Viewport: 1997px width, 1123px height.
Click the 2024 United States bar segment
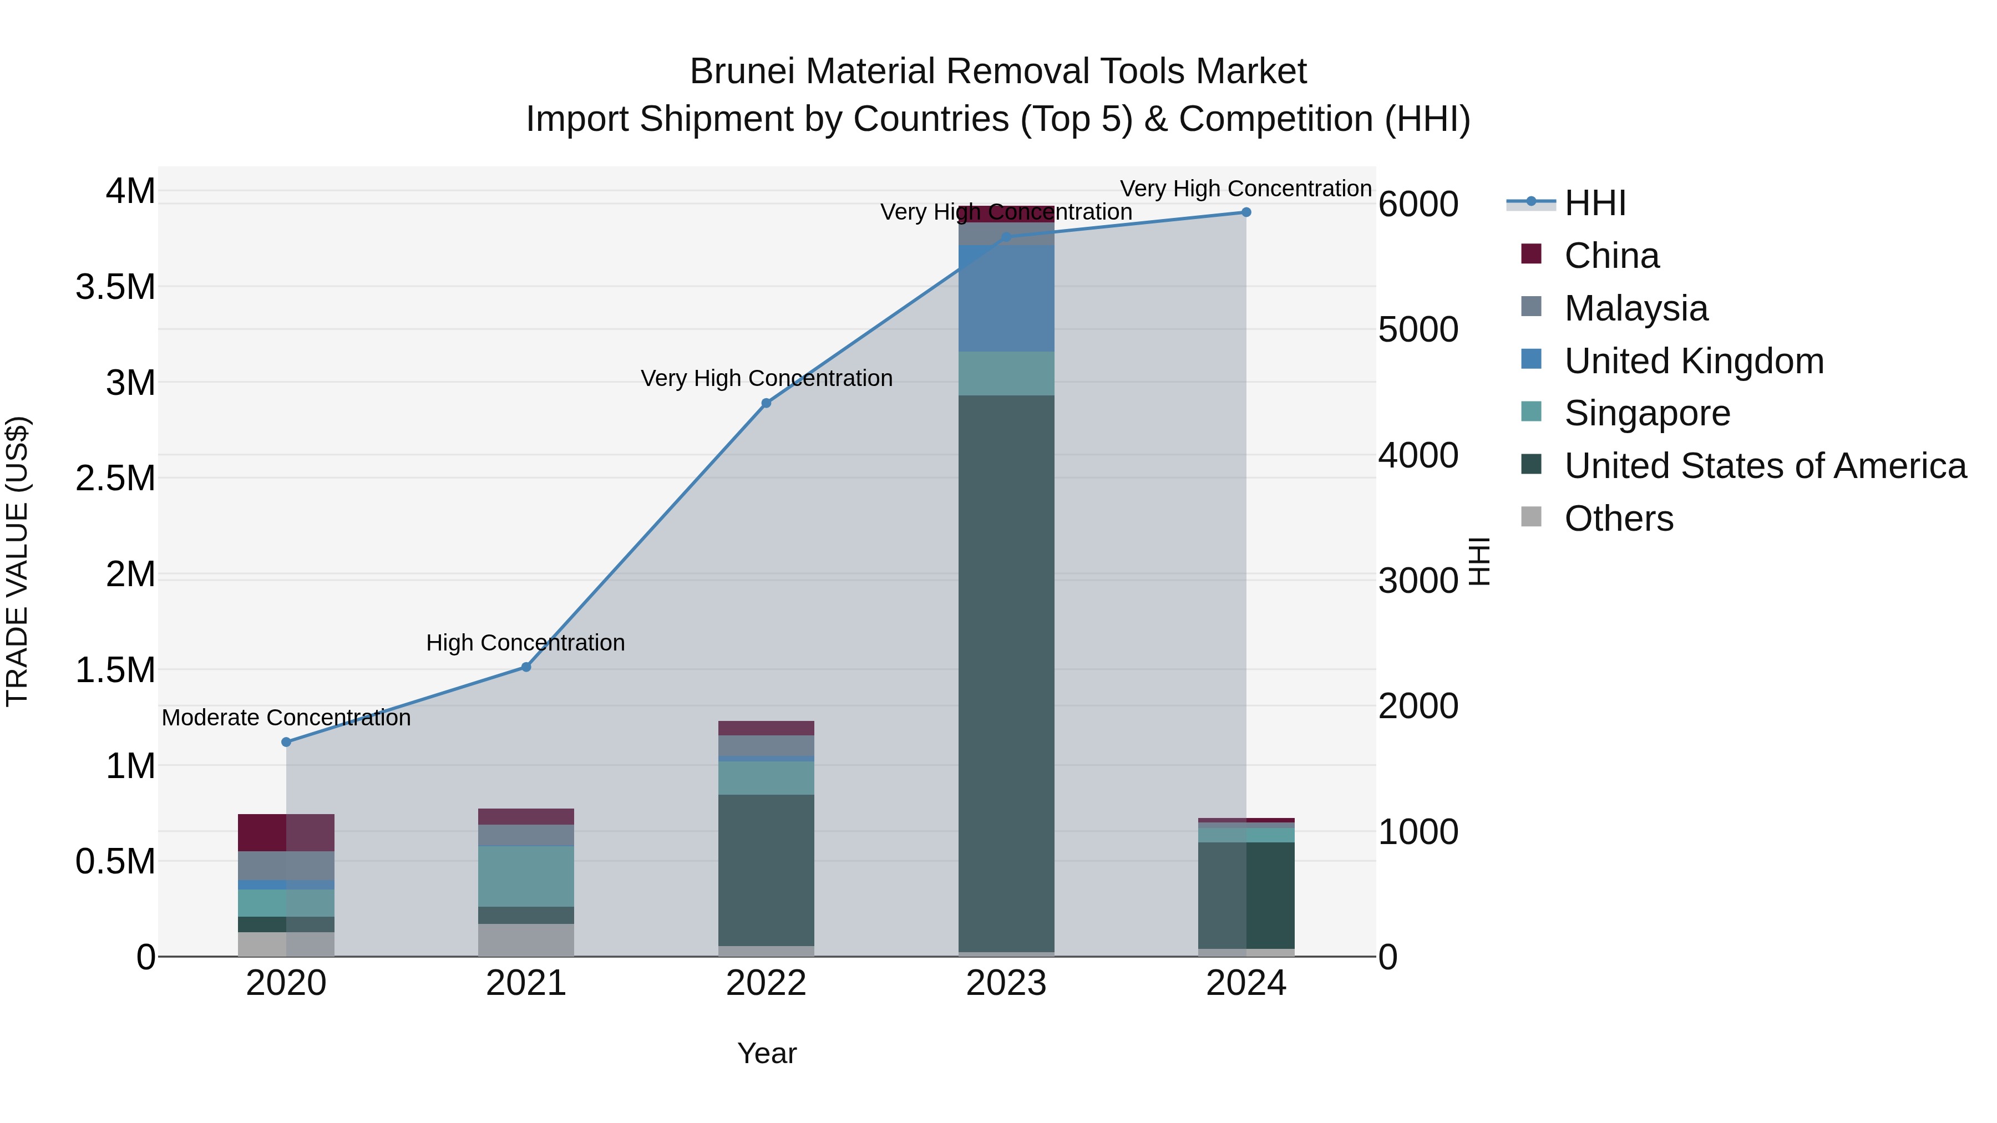[1246, 896]
